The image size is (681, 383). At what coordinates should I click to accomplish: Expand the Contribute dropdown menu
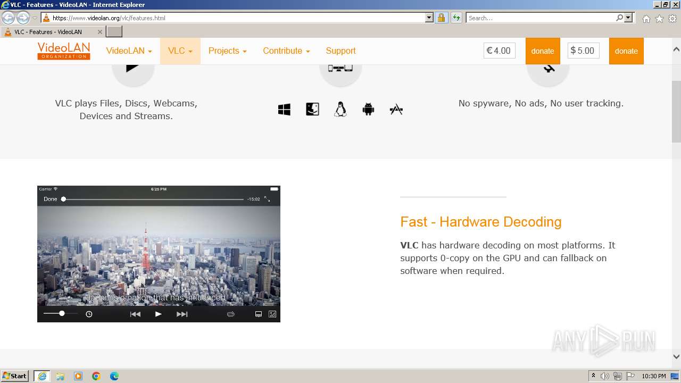pyautogui.click(x=286, y=51)
